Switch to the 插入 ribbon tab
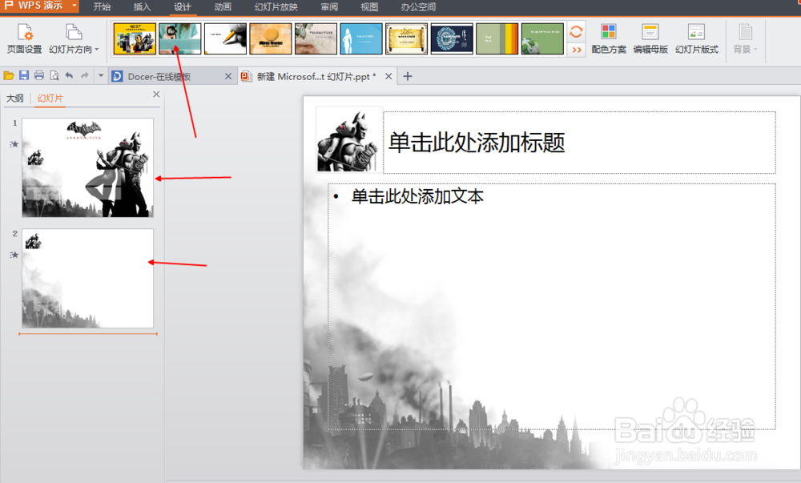This screenshot has height=483, width=801. (x=142, y=6)
